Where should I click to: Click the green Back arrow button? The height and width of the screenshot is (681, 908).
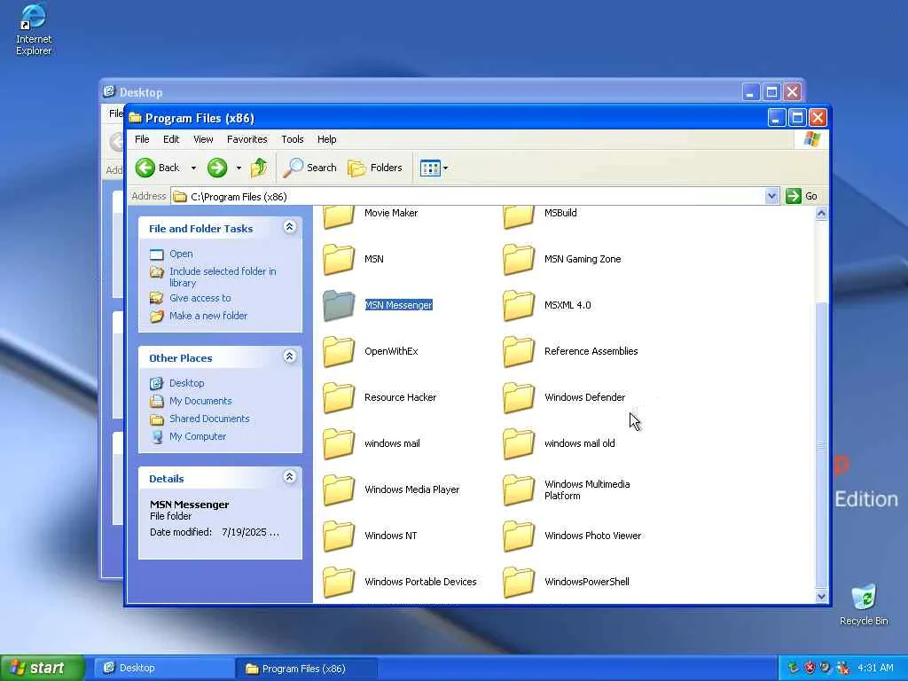click(145, 168)
